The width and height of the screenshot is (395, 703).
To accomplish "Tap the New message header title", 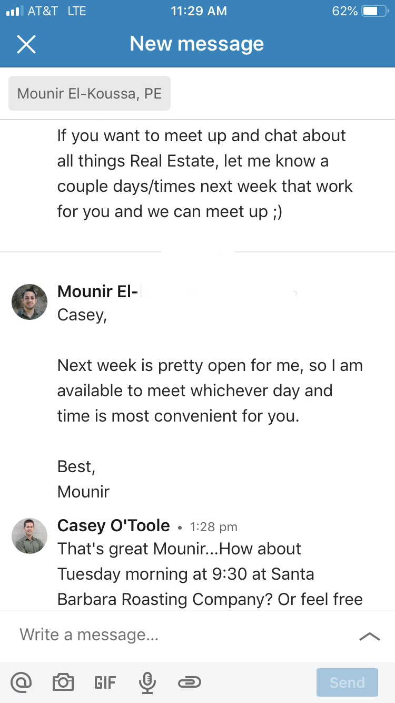I will 196,44.
